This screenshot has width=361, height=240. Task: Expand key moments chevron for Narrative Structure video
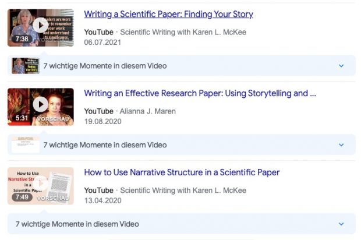click(342, 224)
